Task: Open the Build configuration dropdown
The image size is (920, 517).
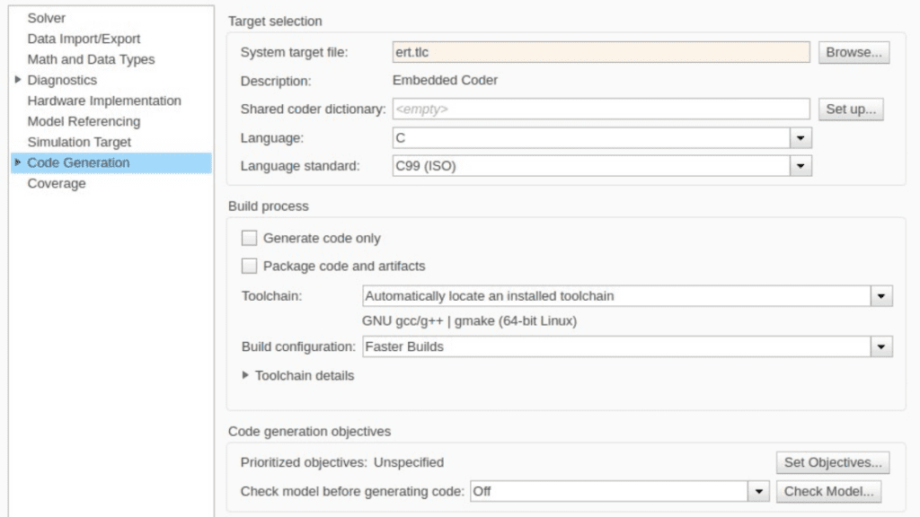Action: pyautogui.click(x=881, y=346)
